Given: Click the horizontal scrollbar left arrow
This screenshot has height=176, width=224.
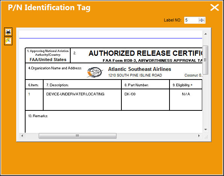Looking at the screenshot, I should 22,136.
